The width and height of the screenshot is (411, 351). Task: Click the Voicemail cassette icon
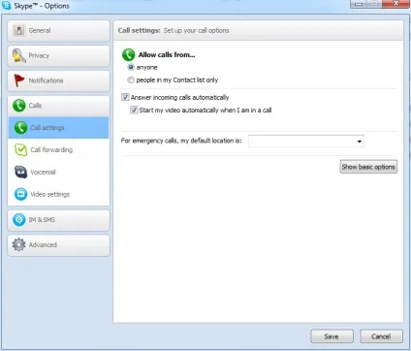click(x=20, y=172)
